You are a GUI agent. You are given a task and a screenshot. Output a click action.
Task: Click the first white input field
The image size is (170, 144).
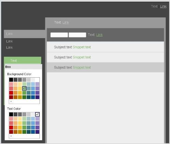pos(59,35)
